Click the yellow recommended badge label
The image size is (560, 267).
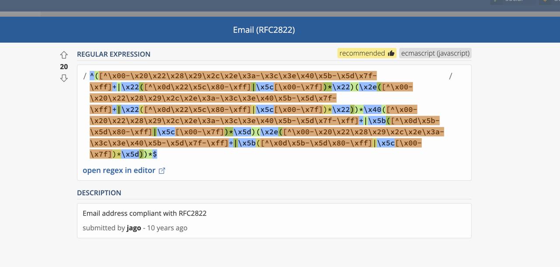pos(362,53)
